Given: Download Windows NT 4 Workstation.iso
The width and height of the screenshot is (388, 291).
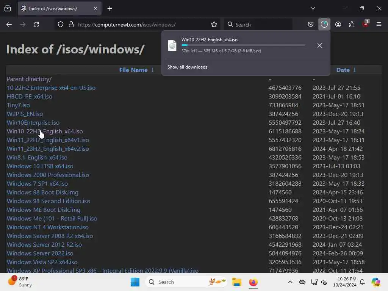Looking at the screenshot, I should (x=48, y=227).
